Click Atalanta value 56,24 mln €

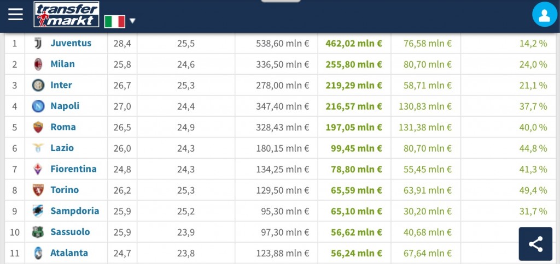357,253
